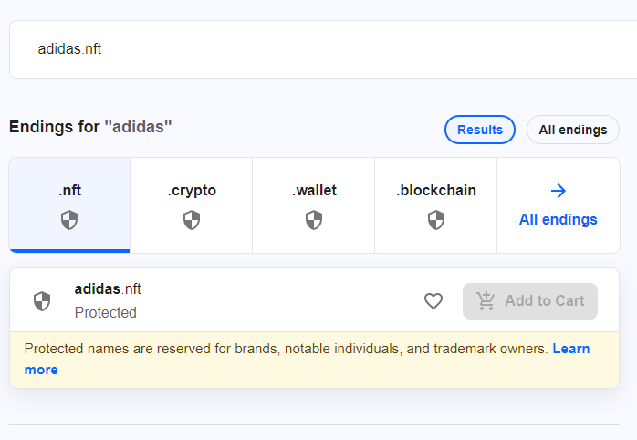Switch to the .crypto ending tab
The image size is (637, 440).
tap(192, 191)
